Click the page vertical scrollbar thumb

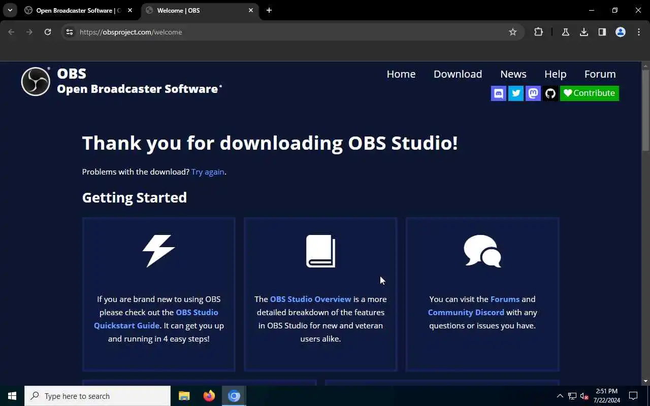[645, 111]
